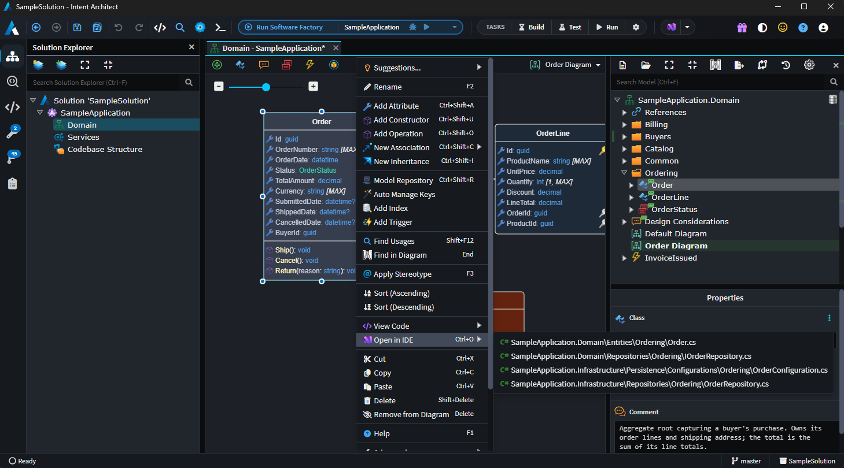Select Codebase Structure in Solution Explorer
Viewport: 844px width, 468px height.
(x=105, y=149)
